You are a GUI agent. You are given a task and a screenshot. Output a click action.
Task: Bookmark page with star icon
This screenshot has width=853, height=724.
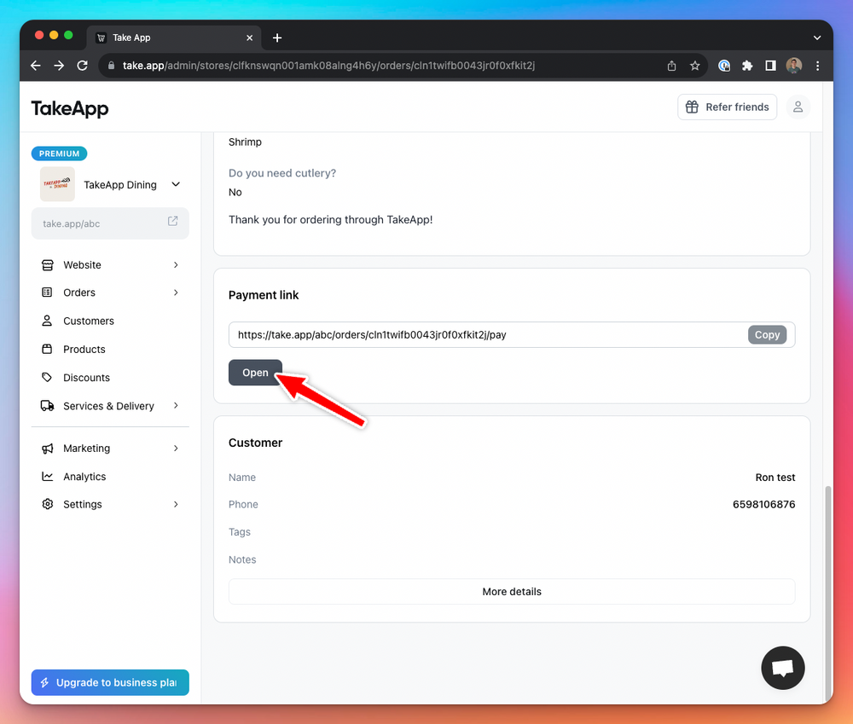tap(694, 66)
